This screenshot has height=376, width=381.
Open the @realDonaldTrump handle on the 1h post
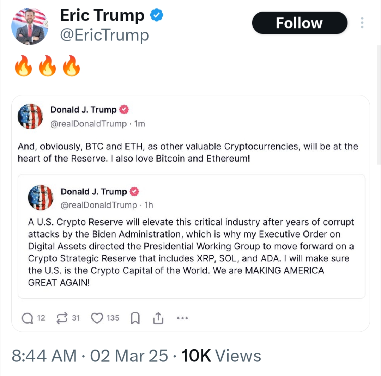[99, 205]
